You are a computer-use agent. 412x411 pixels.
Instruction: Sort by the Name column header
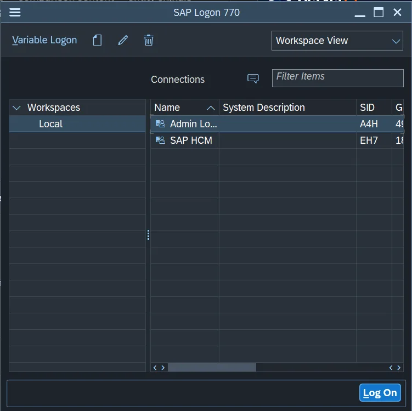click(x=185, y=108)
